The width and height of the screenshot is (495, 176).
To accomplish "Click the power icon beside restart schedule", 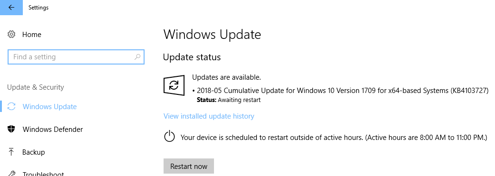I will click(170, 137).
